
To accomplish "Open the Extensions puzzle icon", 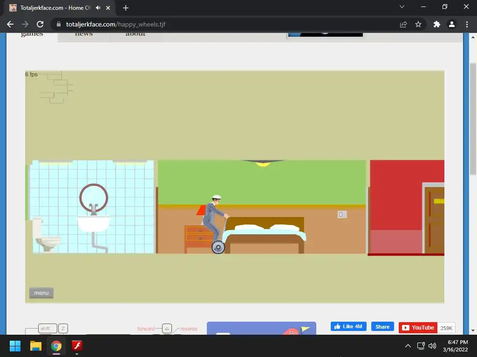I will point(437,24).
